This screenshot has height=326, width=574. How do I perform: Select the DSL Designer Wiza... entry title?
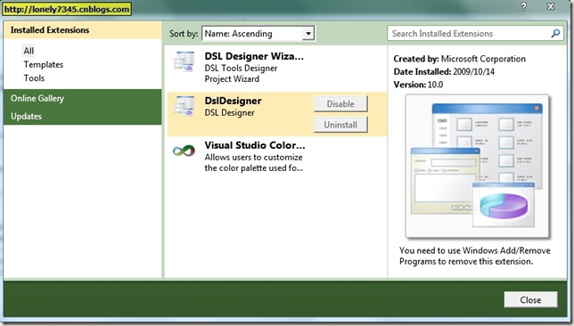click(254, 56)
